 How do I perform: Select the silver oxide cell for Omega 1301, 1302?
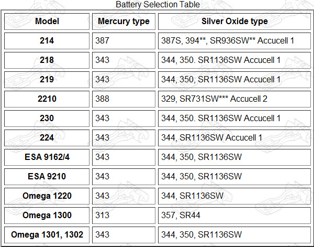coord(234,235)
